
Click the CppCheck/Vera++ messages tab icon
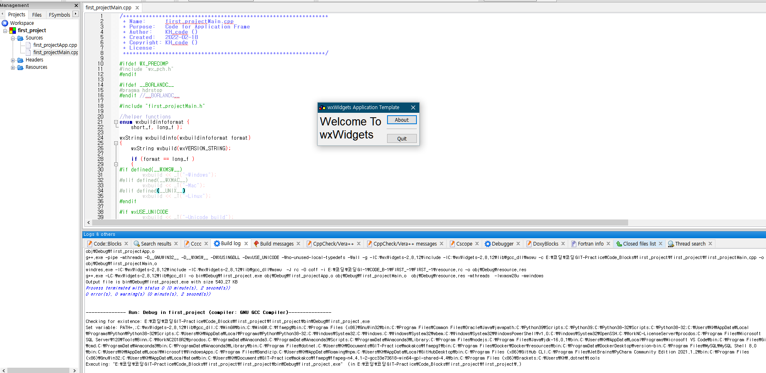pos(370,244)
